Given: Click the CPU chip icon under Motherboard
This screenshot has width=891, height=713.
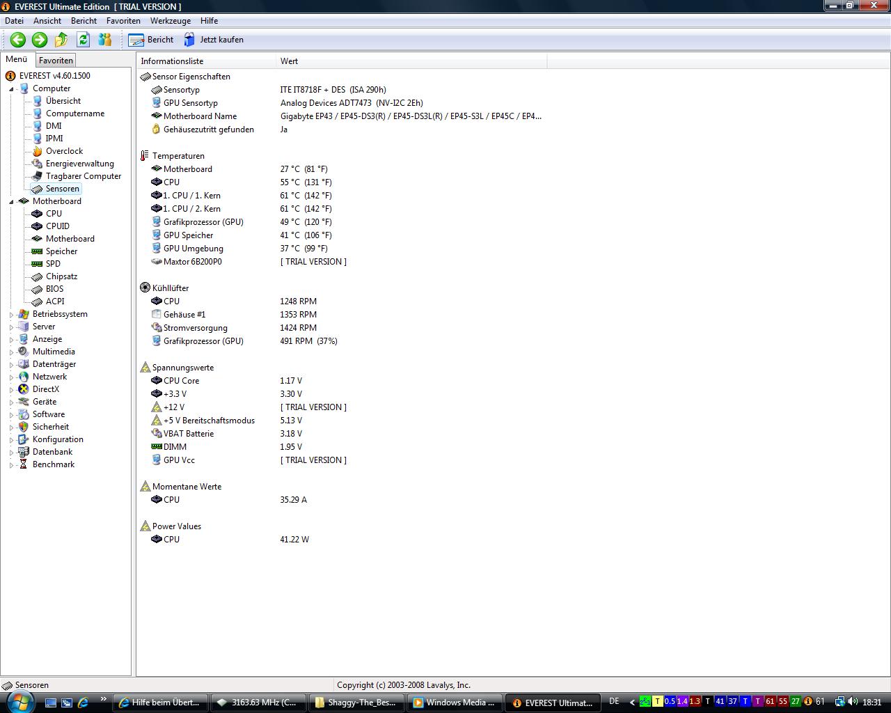Looking at the screenshot, I should pyautogui.click(x=37, y=214).
